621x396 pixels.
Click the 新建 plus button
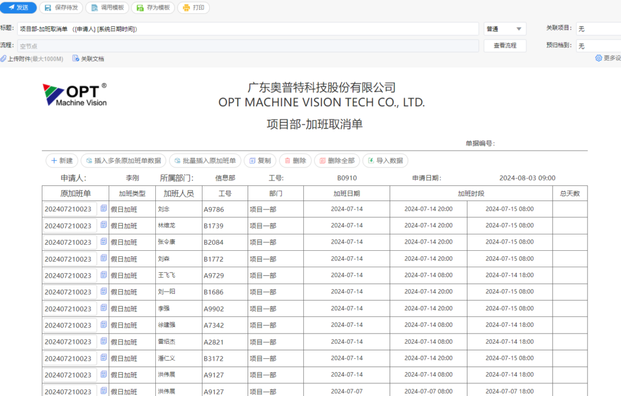point(62,161)
